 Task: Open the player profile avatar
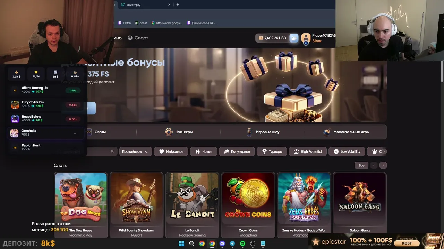pos(306,38)
